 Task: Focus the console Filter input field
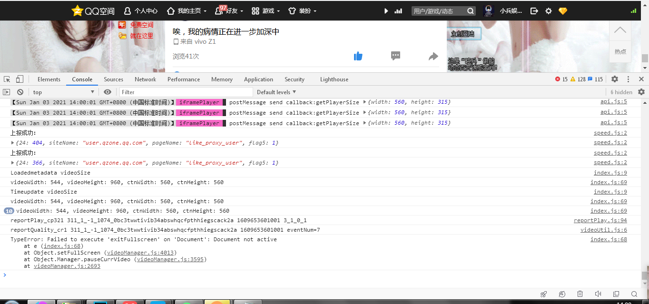tap(186, 92)
